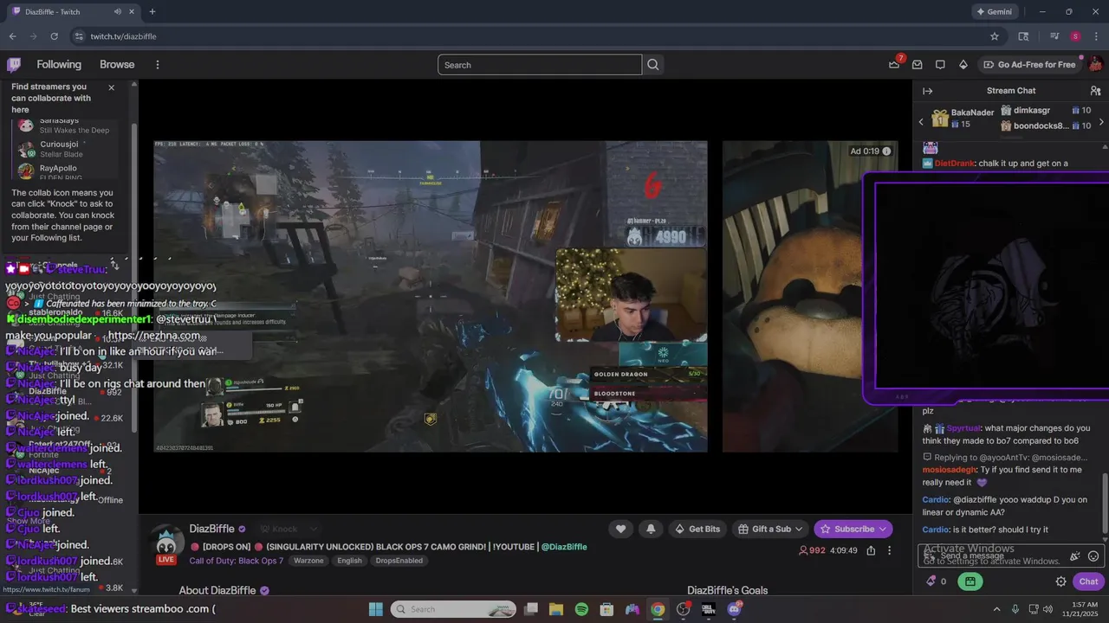Click the verified badge beside DiazBiffle name

pos(243,530)
